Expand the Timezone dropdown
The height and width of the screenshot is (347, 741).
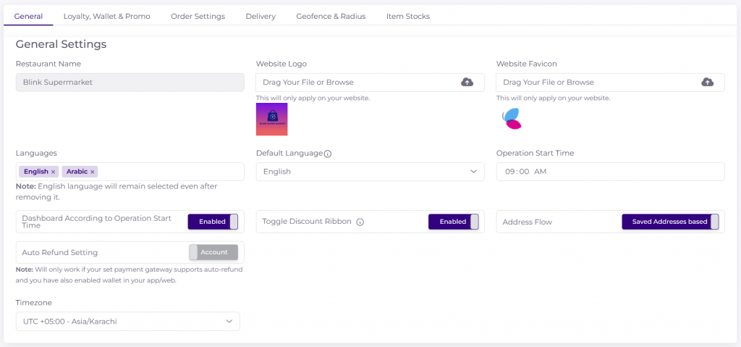pos(127,321)
